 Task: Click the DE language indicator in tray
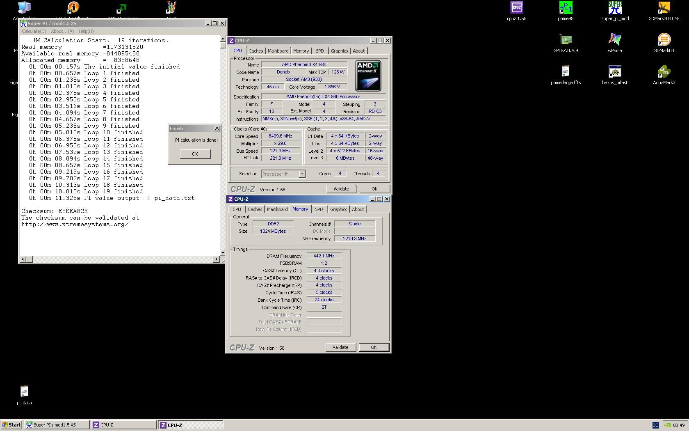tap(655, 425)
